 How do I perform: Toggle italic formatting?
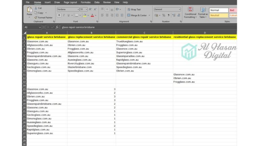click(x=64, y=15)
